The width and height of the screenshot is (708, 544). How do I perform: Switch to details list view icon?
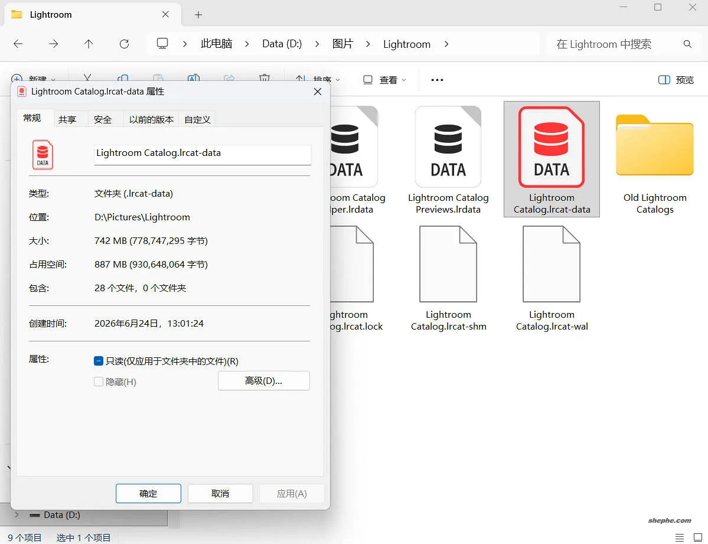(x=679, y=538)
